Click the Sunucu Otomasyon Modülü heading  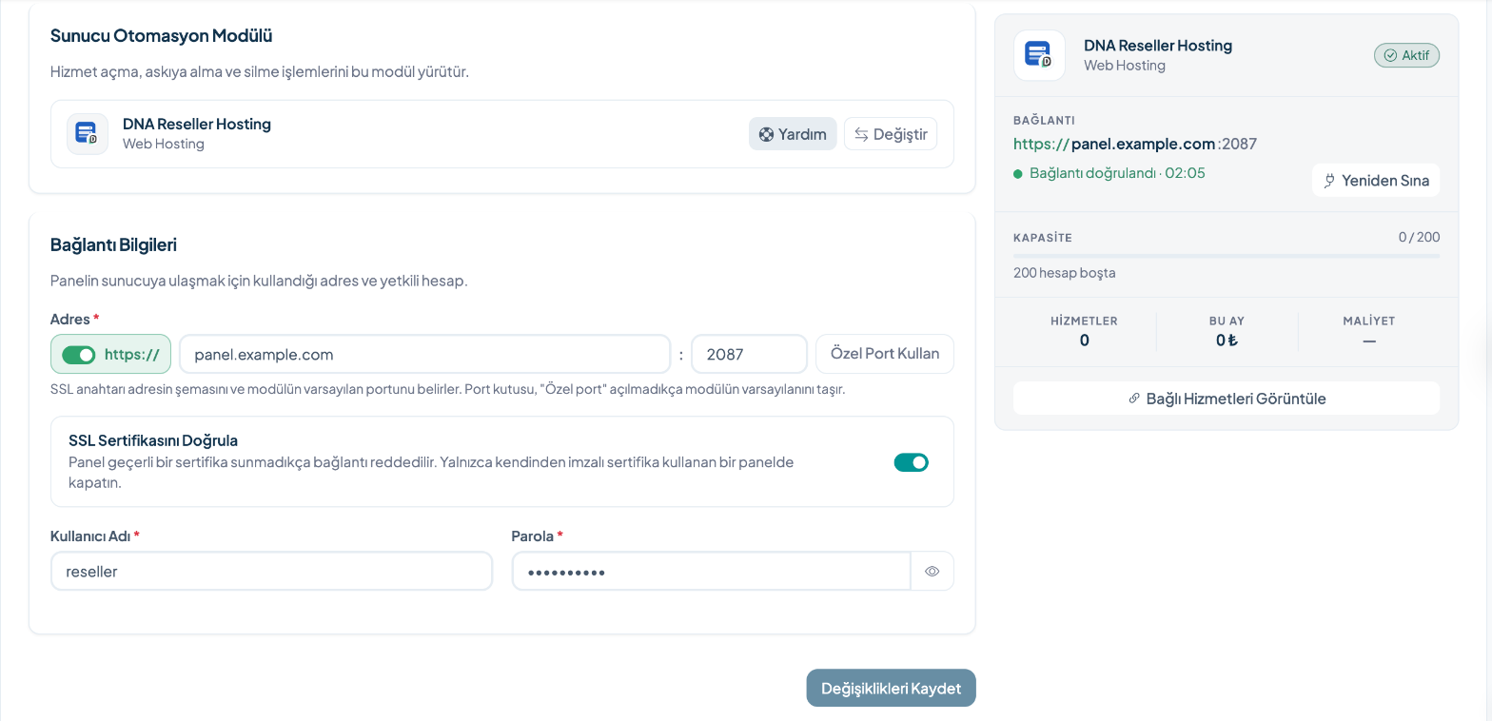162,36
